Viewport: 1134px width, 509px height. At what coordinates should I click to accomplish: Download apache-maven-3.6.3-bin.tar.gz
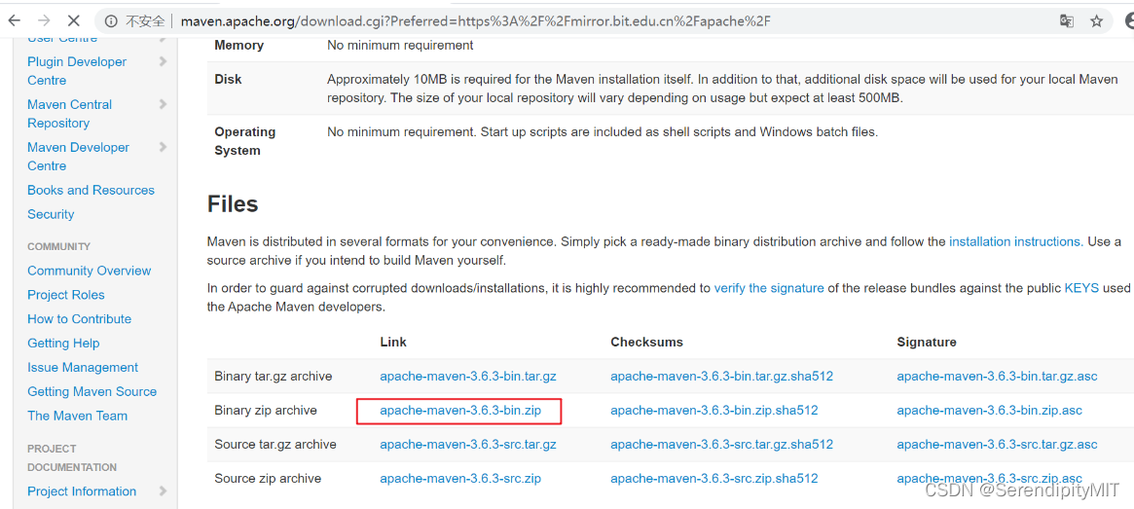[x=468, y=377]
